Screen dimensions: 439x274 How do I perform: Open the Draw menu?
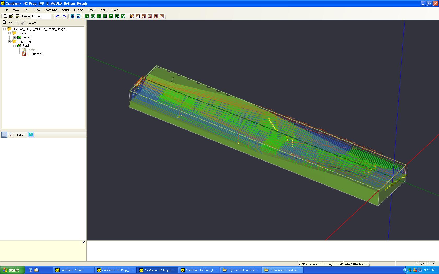click(37, 10)
